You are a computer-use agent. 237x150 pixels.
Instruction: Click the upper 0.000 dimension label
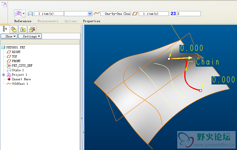coord(192,48)
